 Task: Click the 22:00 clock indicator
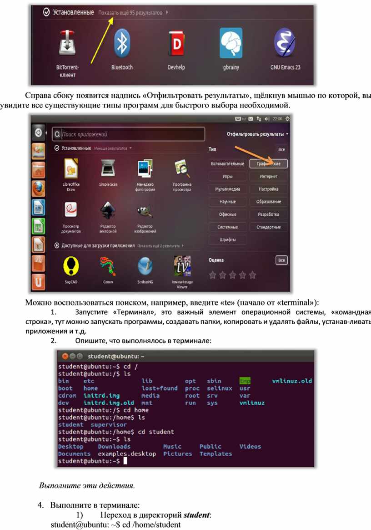tap(277, 119)
